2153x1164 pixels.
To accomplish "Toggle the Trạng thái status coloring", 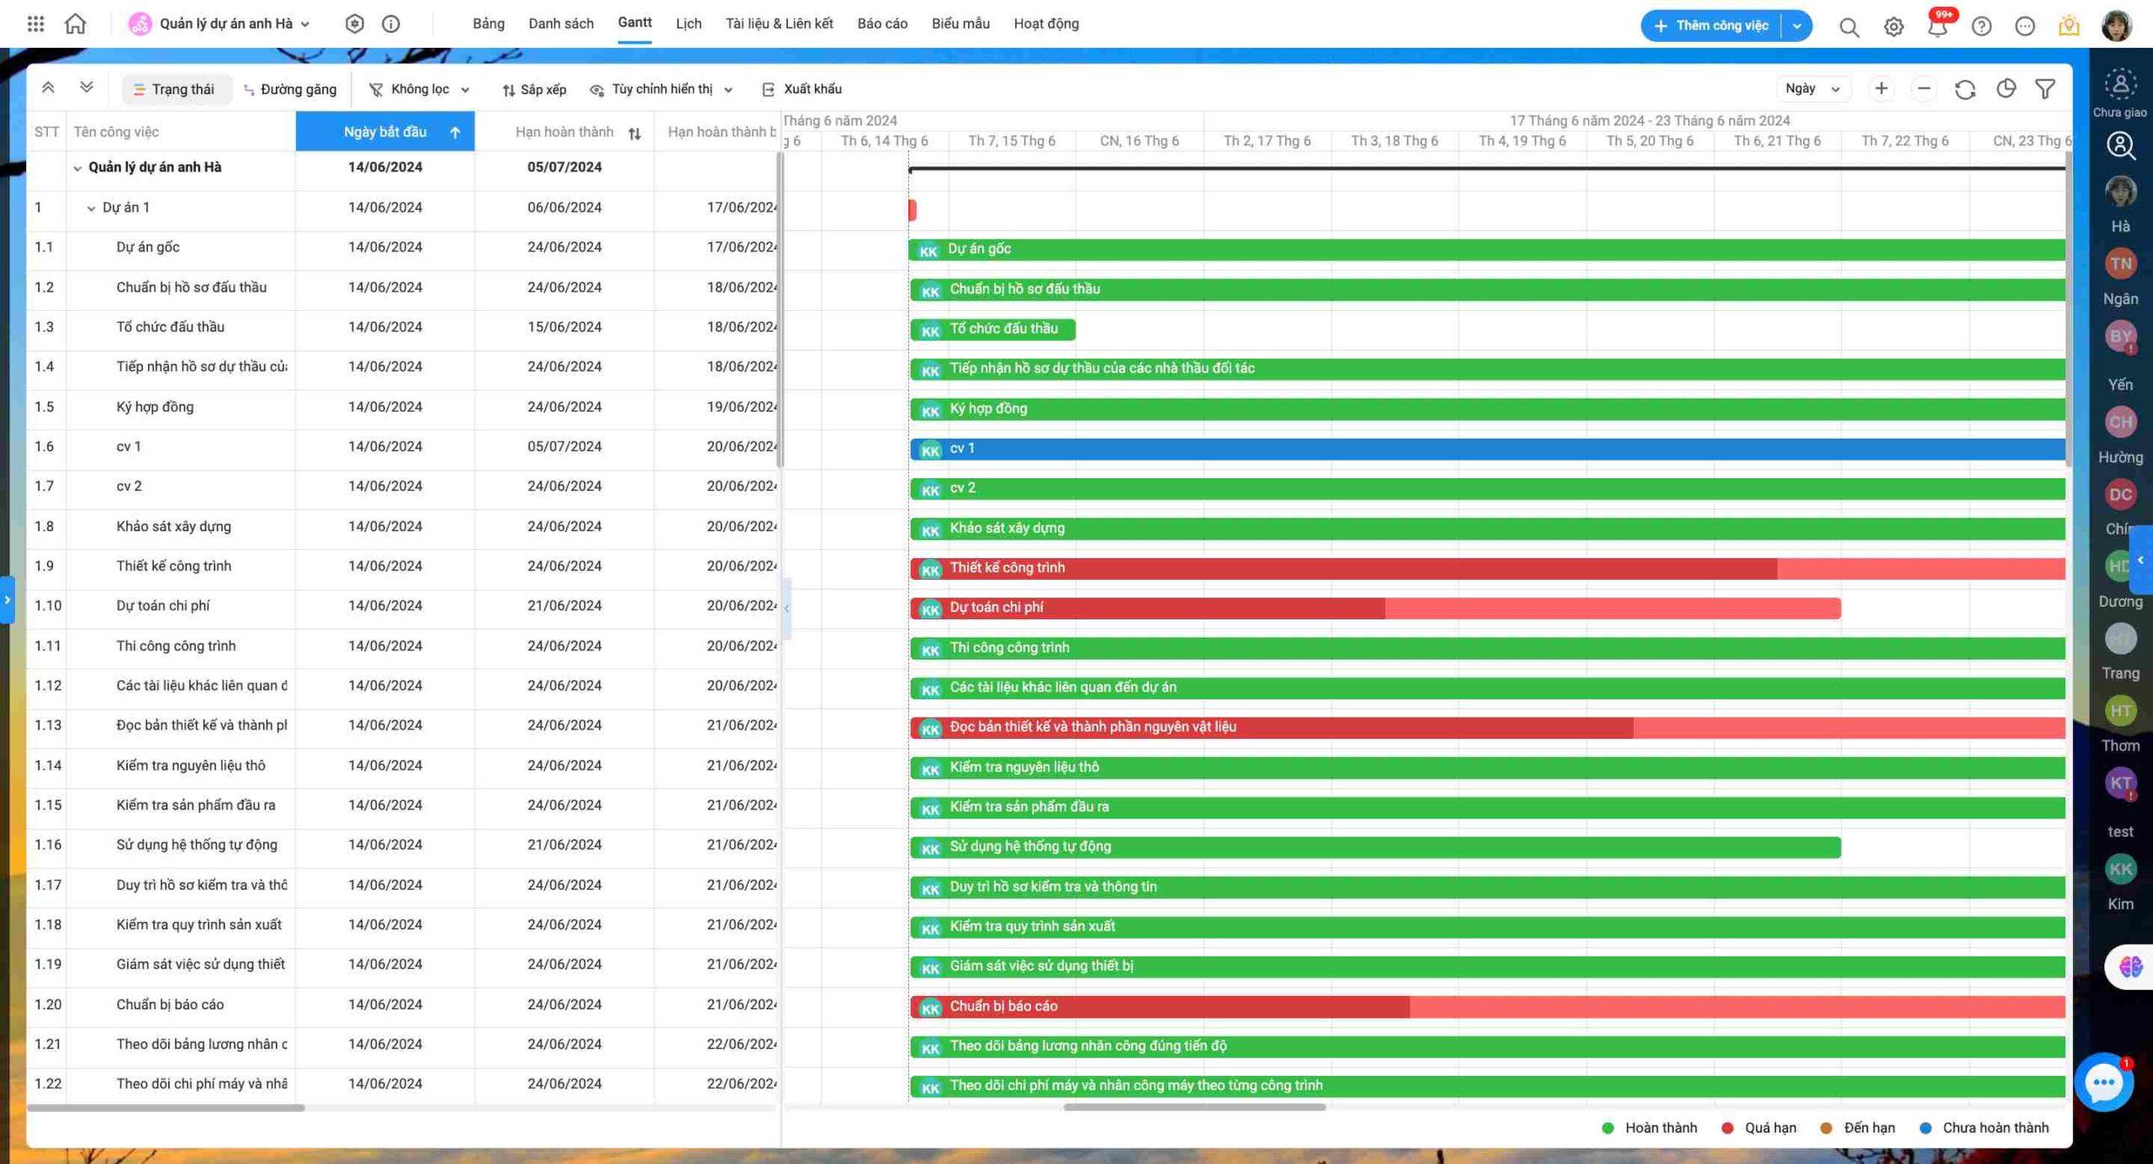I will [176, 89].
